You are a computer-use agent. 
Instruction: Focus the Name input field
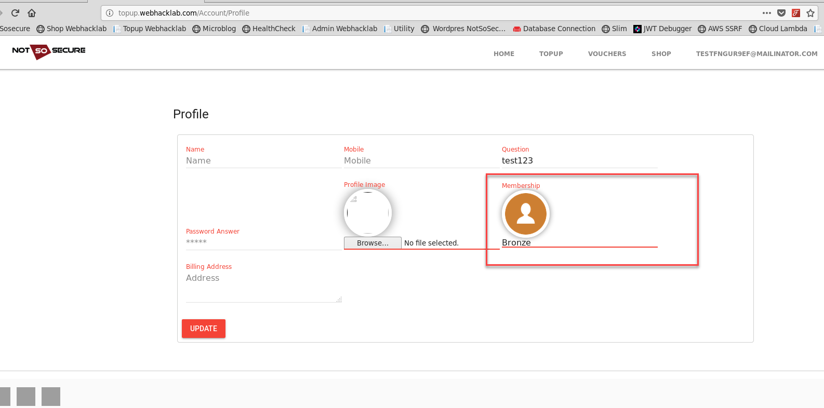click(263, 161)
